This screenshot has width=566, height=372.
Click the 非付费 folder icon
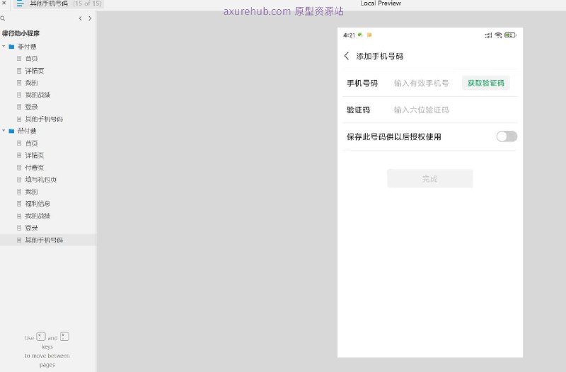pos(11,47)
